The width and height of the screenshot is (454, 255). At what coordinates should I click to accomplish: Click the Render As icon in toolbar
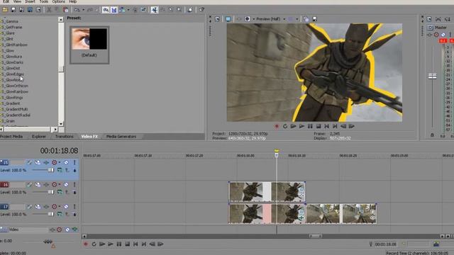[30, 10]
